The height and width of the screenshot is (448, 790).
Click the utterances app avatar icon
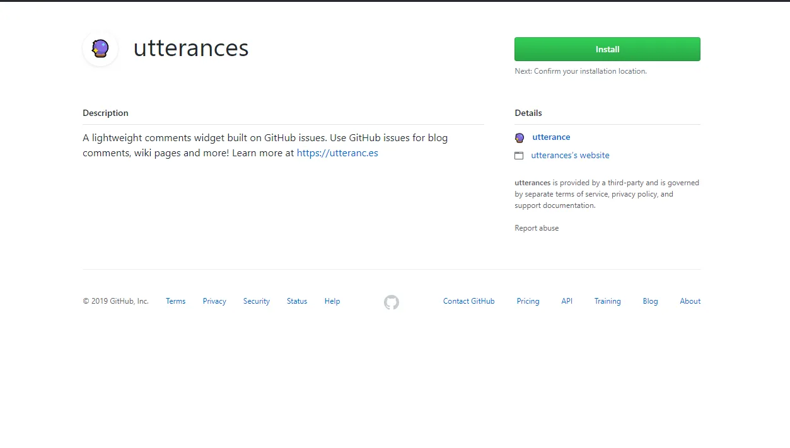[100, 48]
